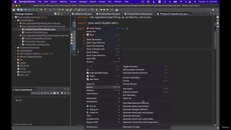Expand the local node in Boot Dashboard
Image resolution: width=231 pixels, height=130 pixels.
point(14,100)
